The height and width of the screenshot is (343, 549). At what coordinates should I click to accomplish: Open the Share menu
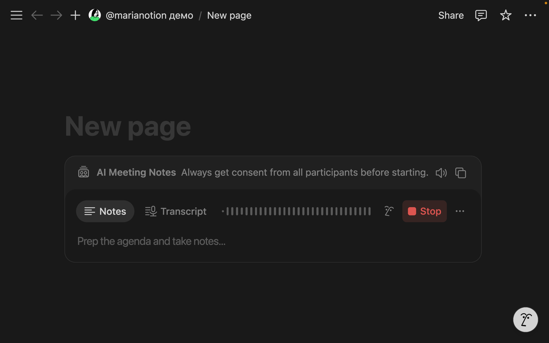(x=451, y=16)
